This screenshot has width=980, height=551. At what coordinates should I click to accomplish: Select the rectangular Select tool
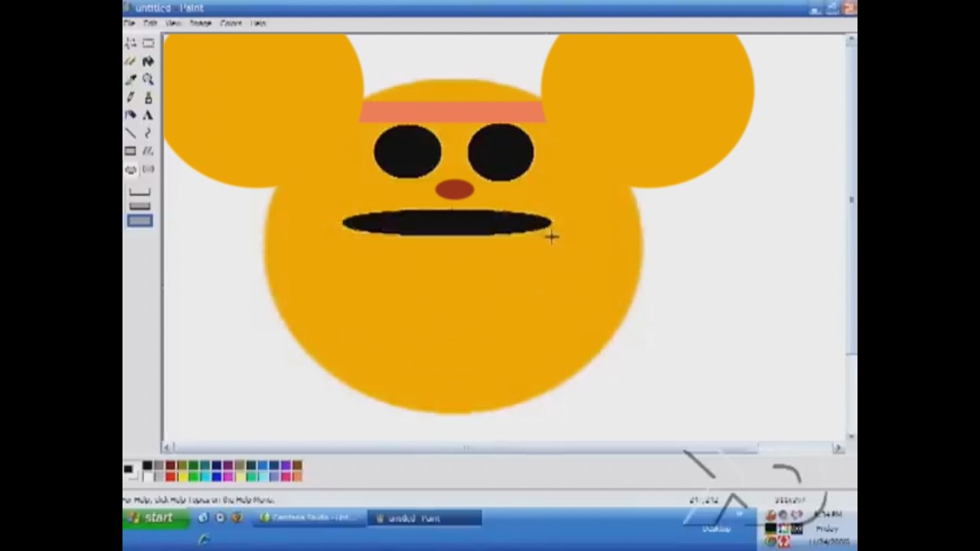point(148,43)
